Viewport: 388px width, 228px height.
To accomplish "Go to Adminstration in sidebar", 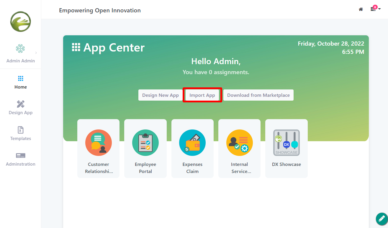I will pyautogui.click(x=21, y=159).
